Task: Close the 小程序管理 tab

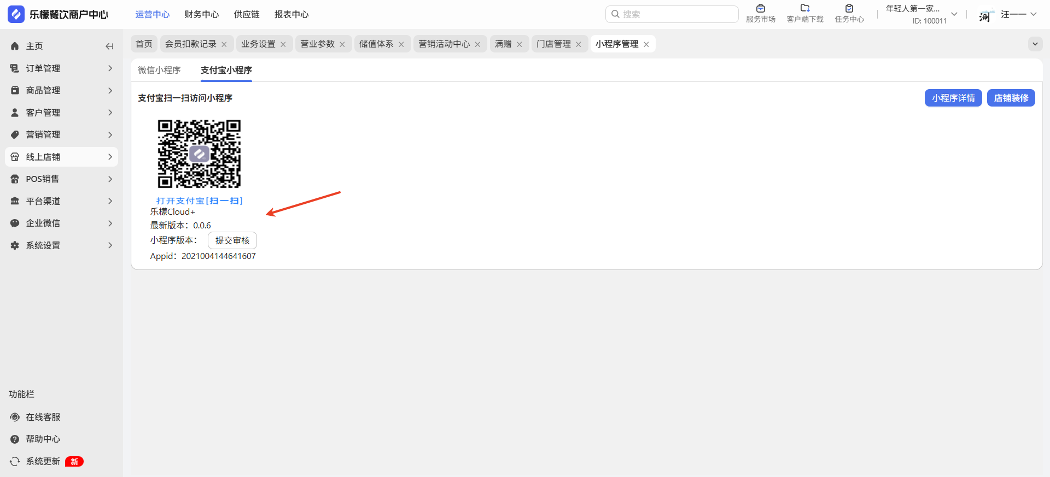Action: click(646, 44)
